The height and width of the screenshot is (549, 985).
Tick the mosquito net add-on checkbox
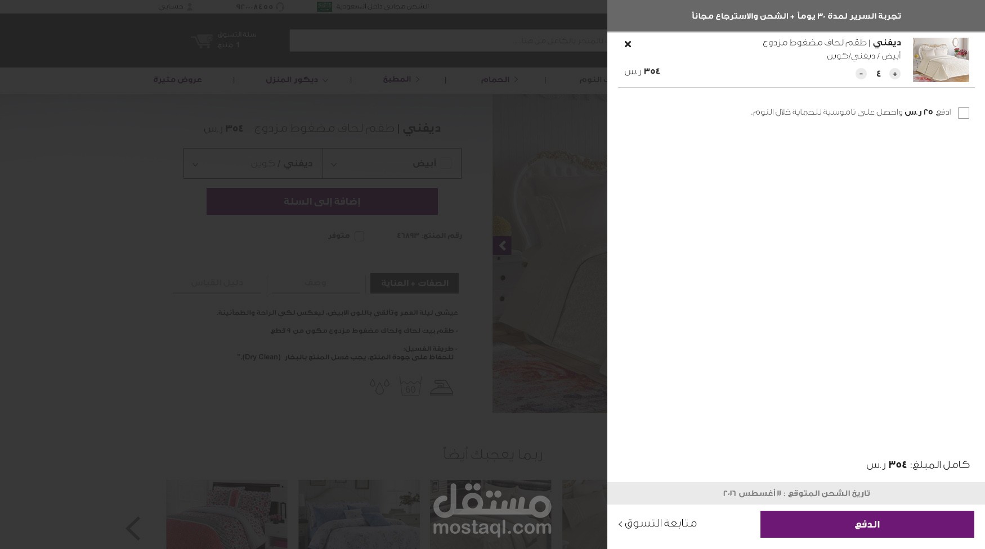[x=964, y=113]
